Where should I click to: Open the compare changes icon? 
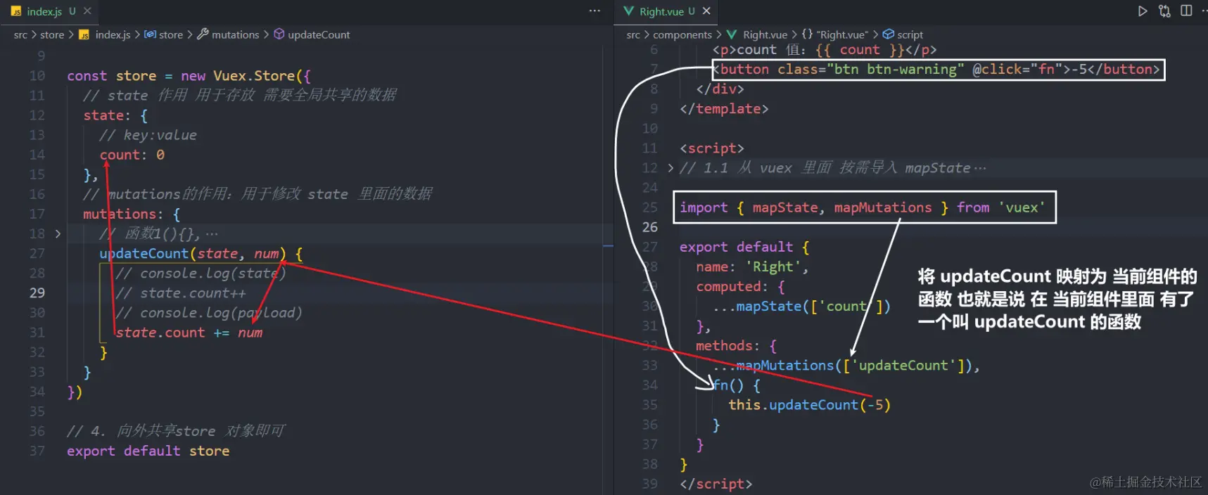1164,11
